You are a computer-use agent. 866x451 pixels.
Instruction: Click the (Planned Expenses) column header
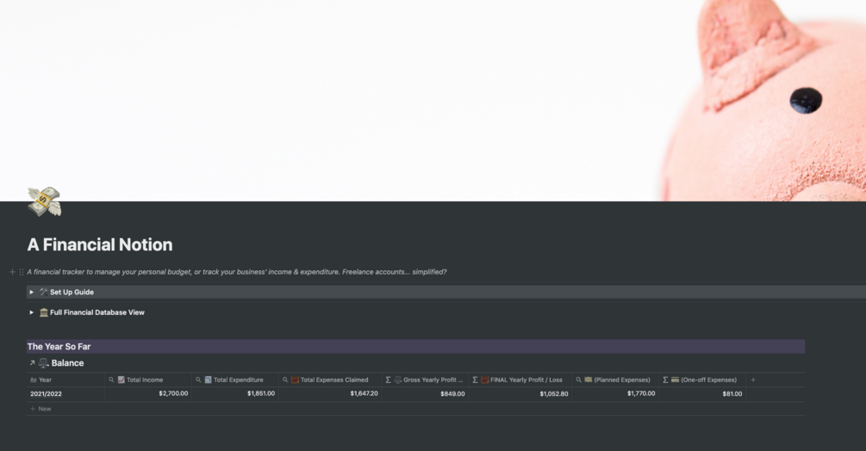click(x=614, y=380)
